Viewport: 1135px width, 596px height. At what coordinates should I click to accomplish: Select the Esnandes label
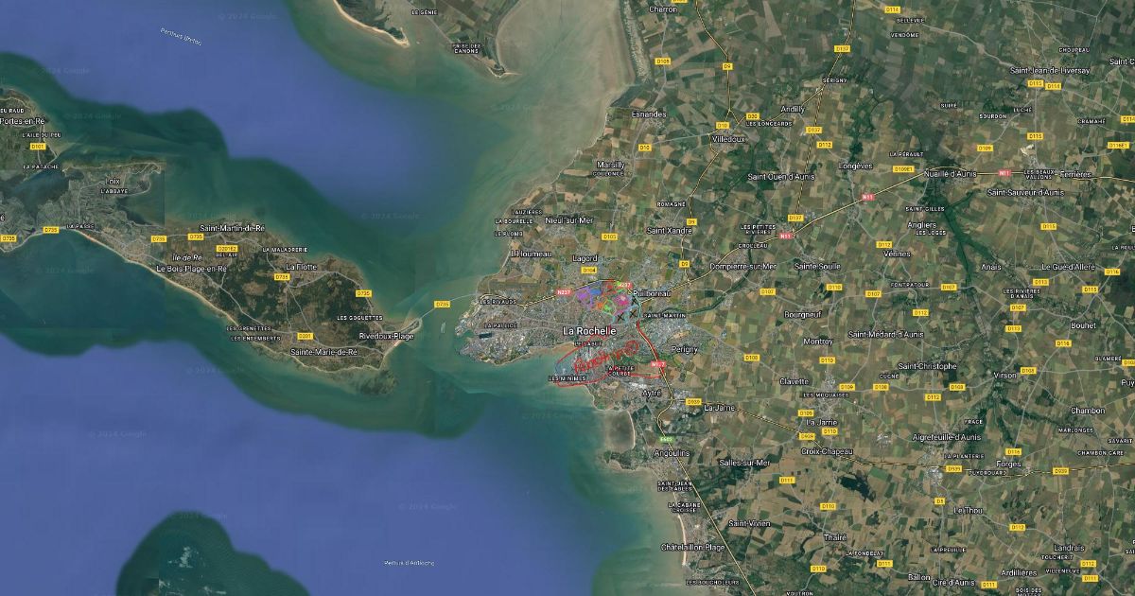point(649,114)
